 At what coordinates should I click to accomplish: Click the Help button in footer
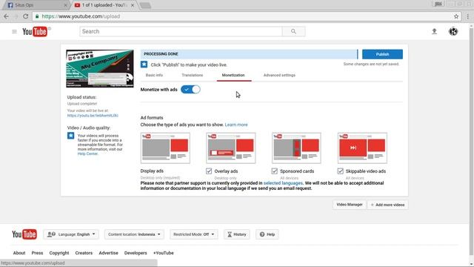point(267,234)
